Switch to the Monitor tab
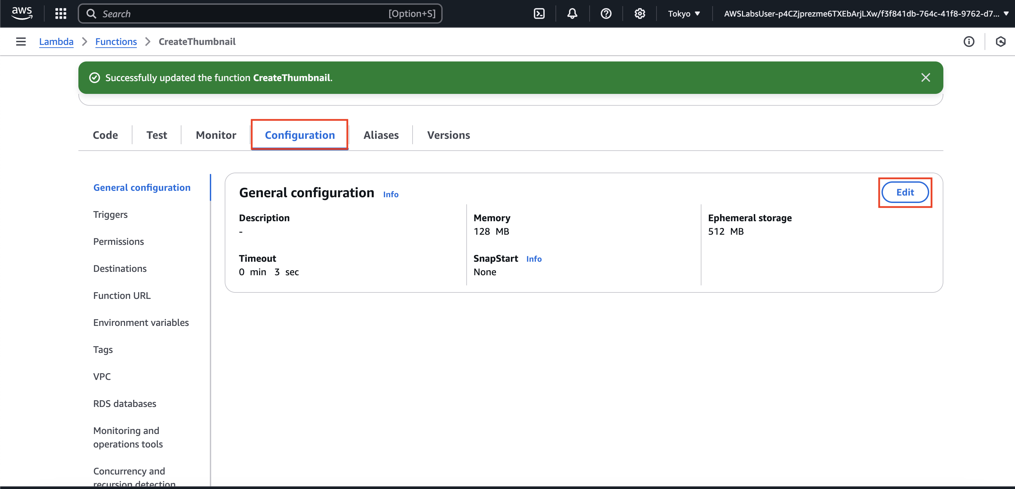 (216, 135)
